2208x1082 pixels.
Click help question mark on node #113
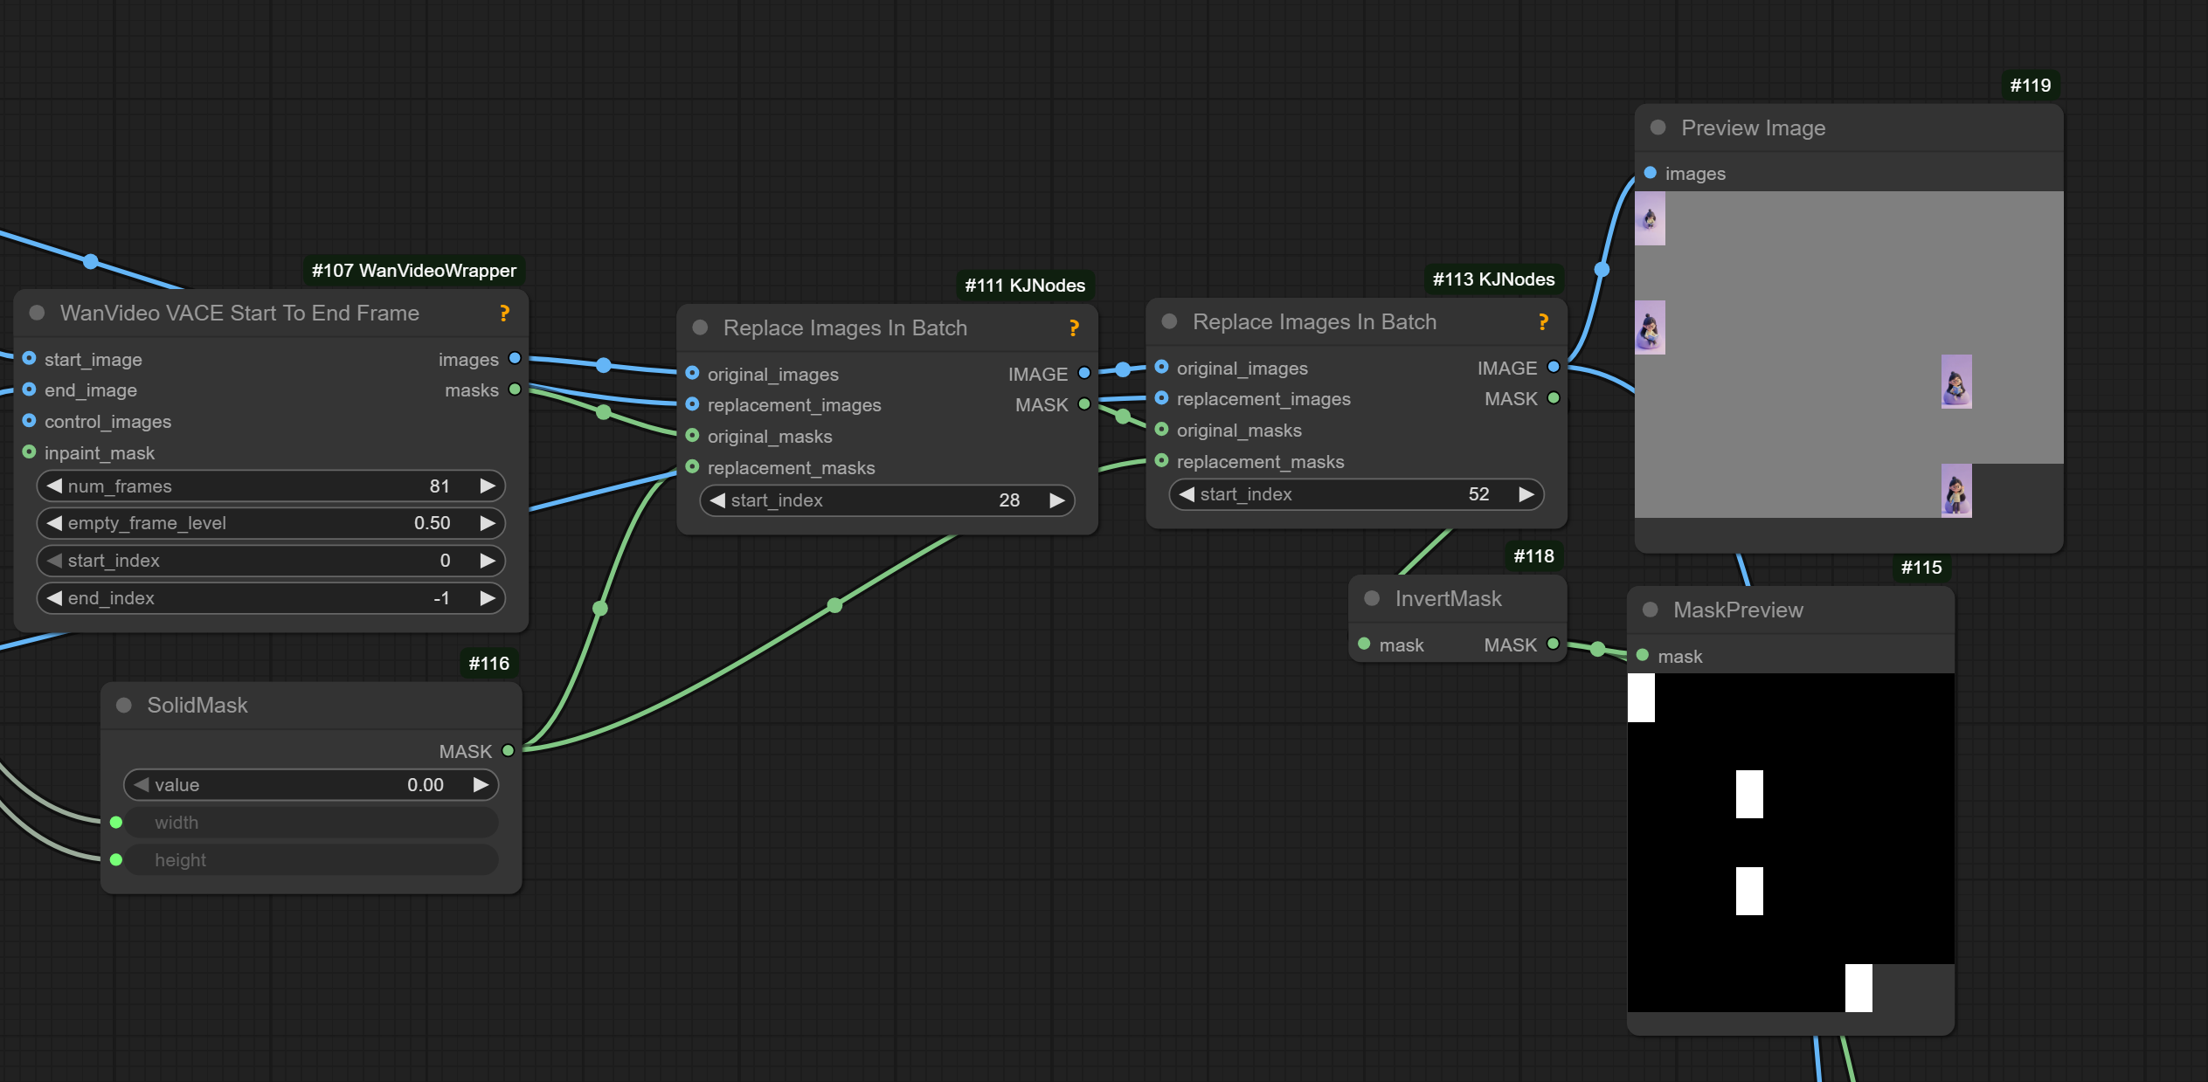coord(1543,321)
